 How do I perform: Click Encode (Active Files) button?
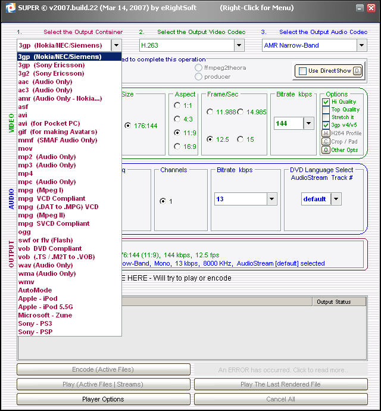coord(103,369)
